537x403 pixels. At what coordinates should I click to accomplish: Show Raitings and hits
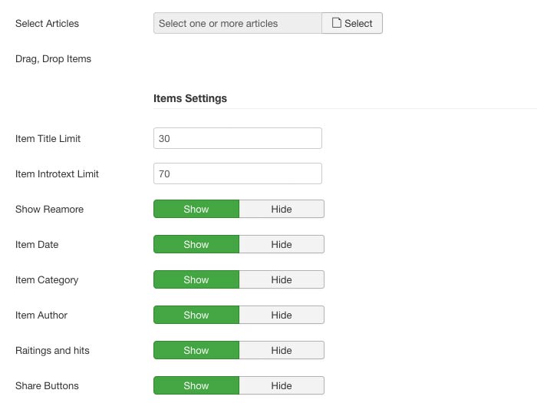click(x=196, y=350)
